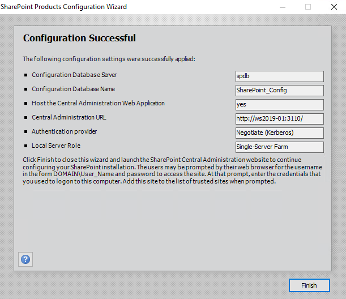Viewport: 346px width, 299px height.
Task: Select the Central Administration URL value field
Action: tap(280, 119)
